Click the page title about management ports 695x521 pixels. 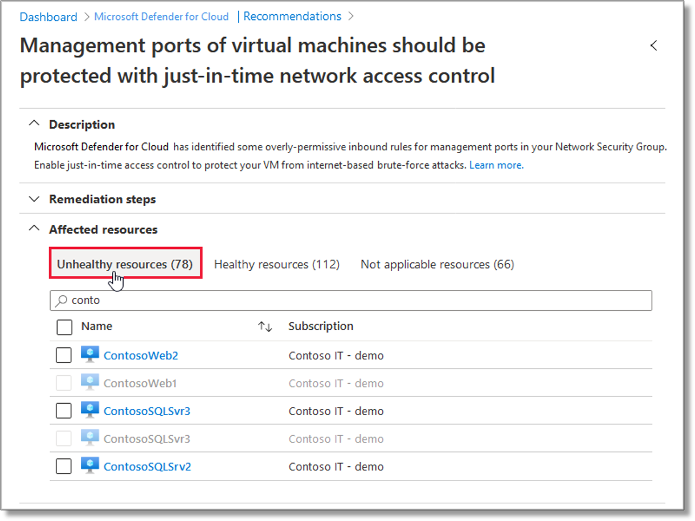(257, 60)
